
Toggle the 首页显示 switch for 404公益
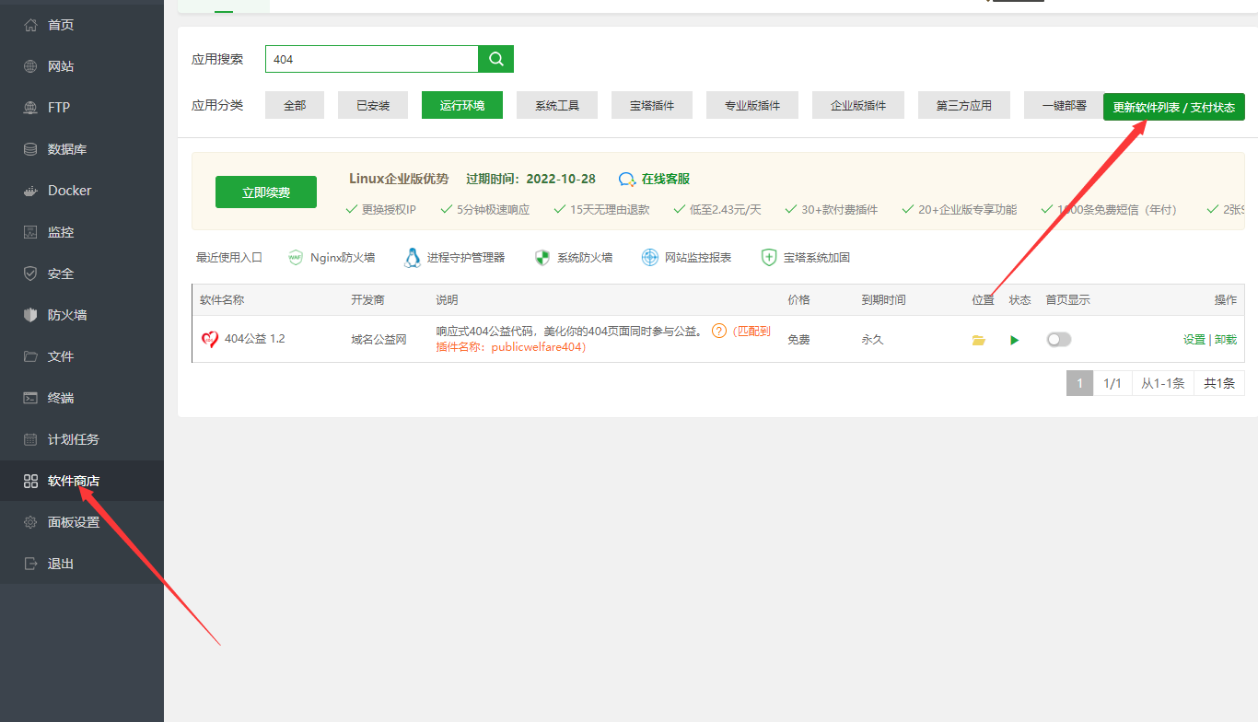[1059, 340]
